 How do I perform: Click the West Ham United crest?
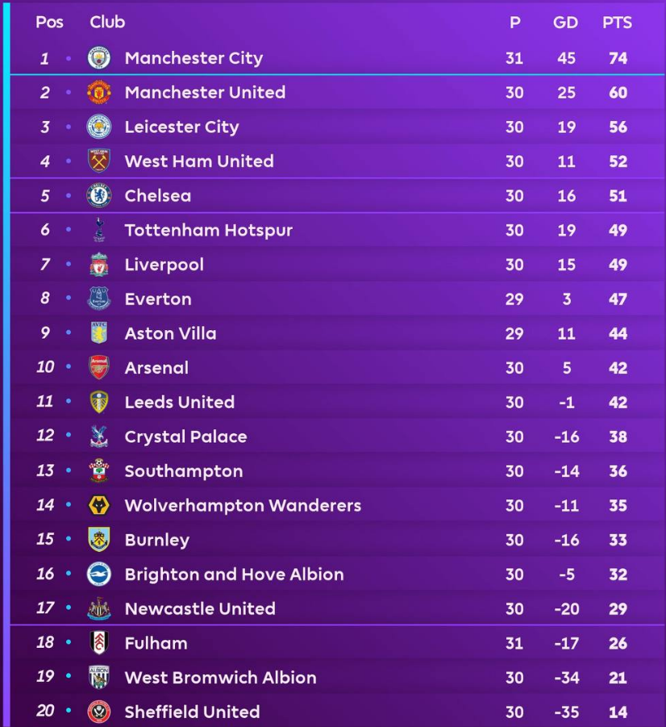click(98, 161)
